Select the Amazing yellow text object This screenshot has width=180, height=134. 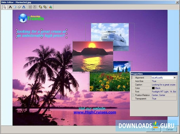35,16
